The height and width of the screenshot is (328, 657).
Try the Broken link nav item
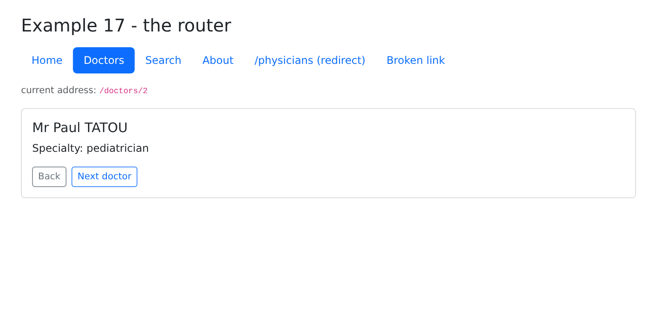click(x=415, y=60)
